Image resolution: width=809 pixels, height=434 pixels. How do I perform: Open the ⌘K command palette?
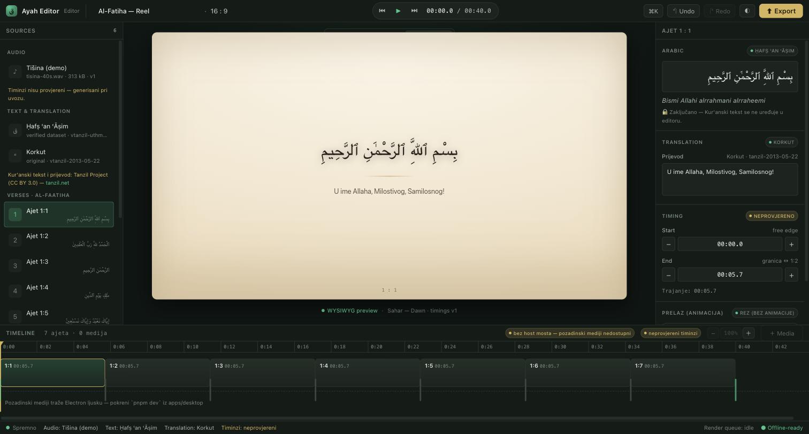(653, 11)
